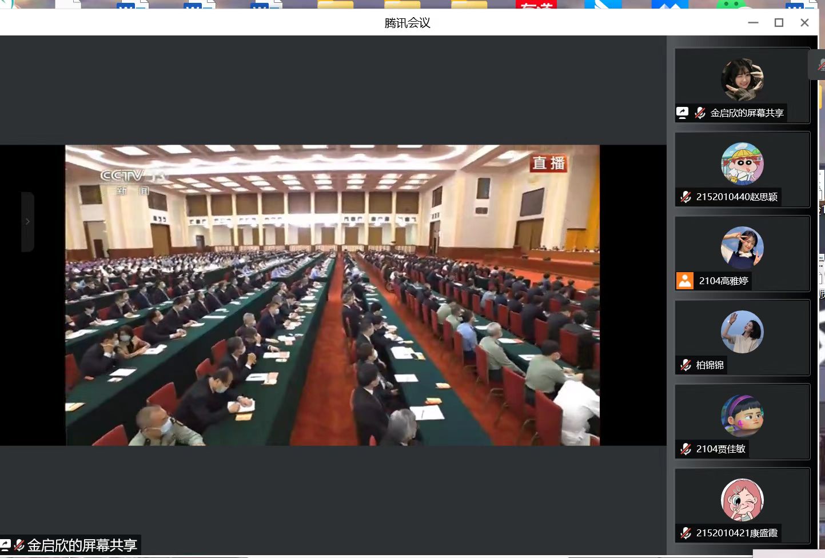The height and width of the screenshot is (558, 825).
Task: Select the 2152010440赵思颖 cartoon avatar
Action: pyautogui.click(x=742, y=164)
